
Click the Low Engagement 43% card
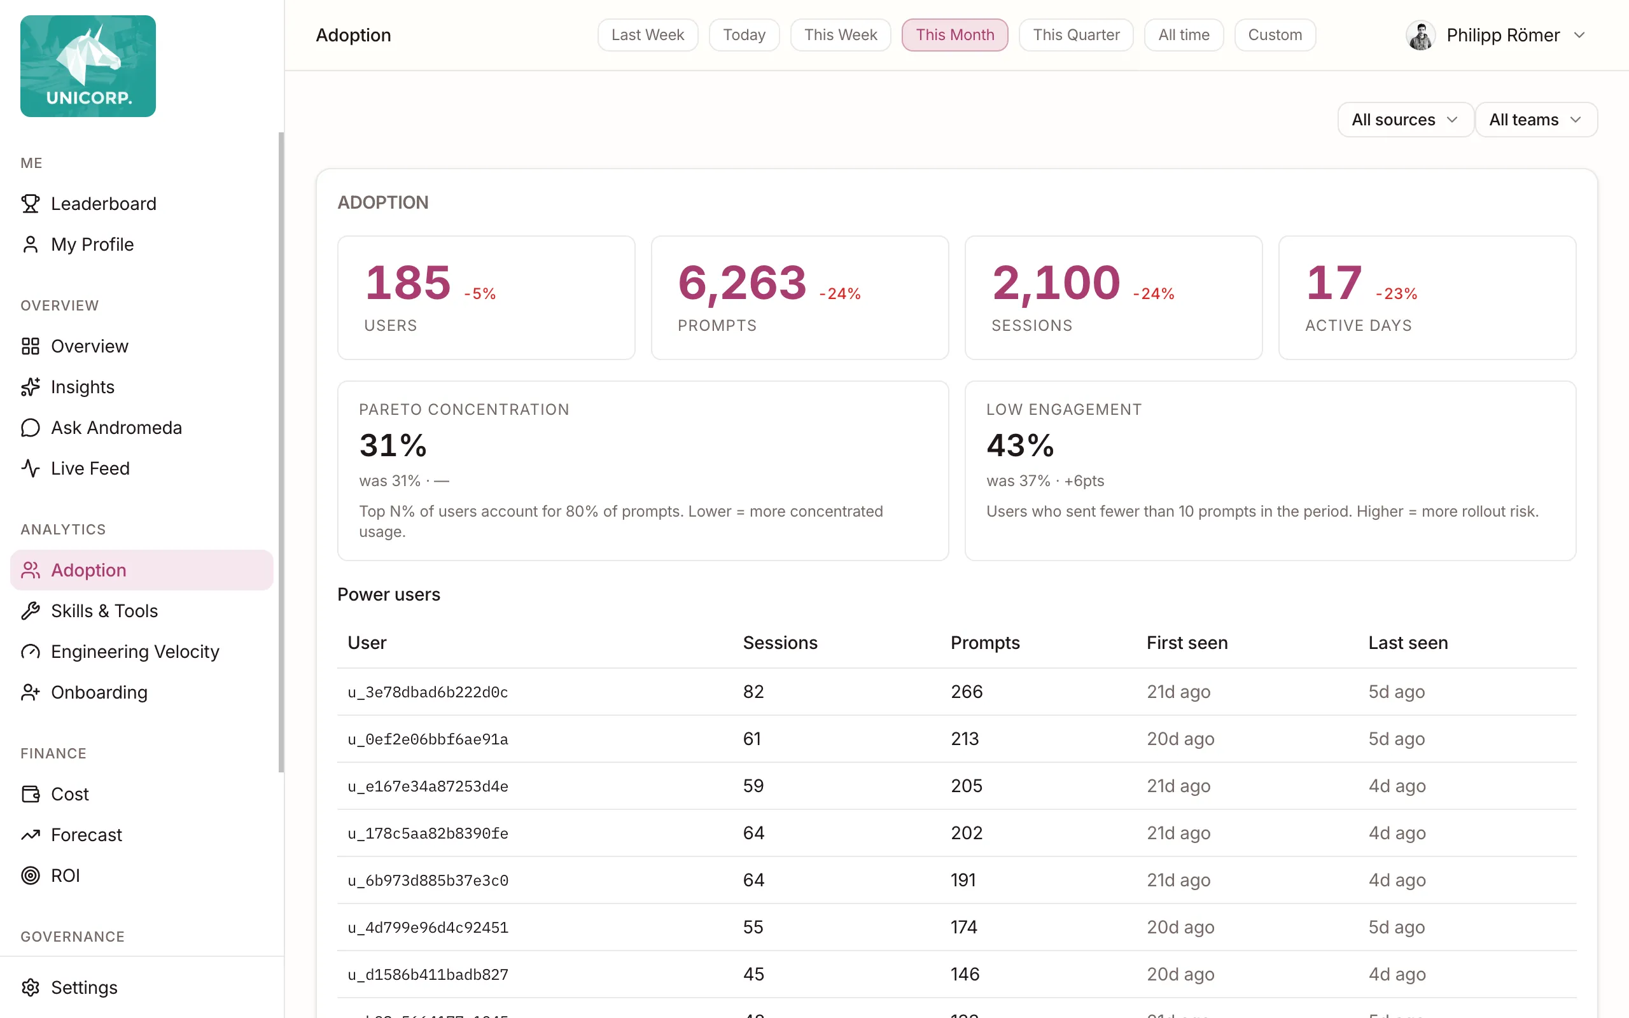click(x=1270, y=471)
